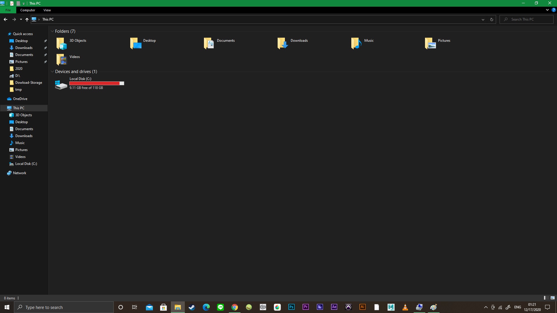
Task: Switch to details view layout
Action: click(x=546, y=298)
